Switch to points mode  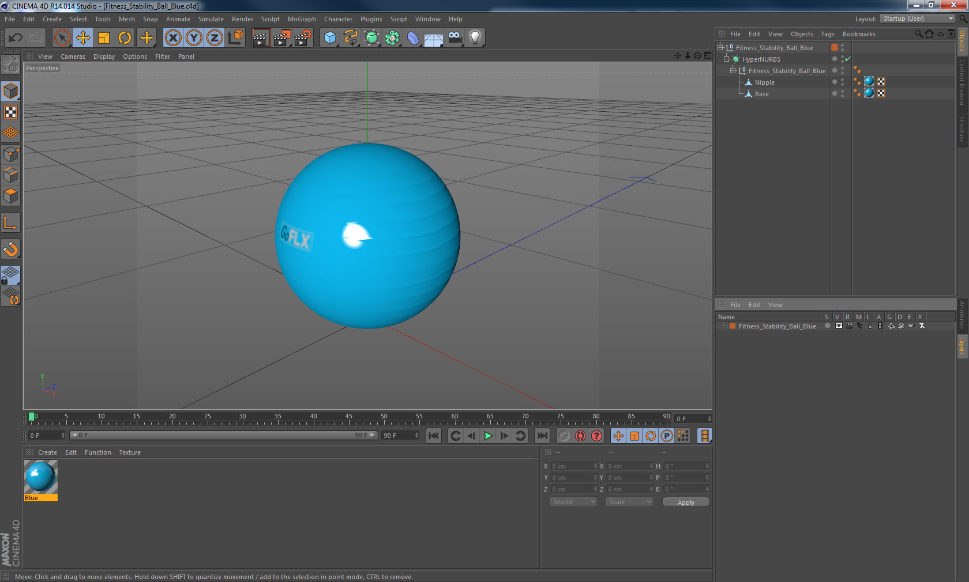[x=11, y=154]
